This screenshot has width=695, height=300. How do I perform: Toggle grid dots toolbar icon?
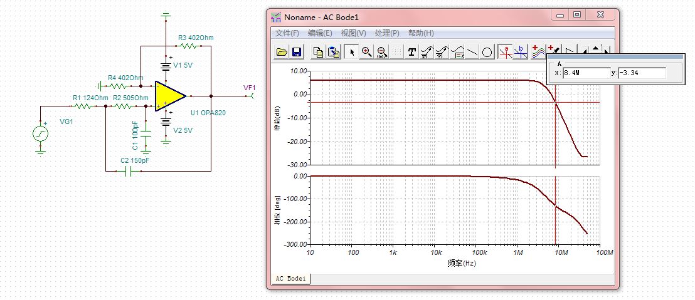396,52
